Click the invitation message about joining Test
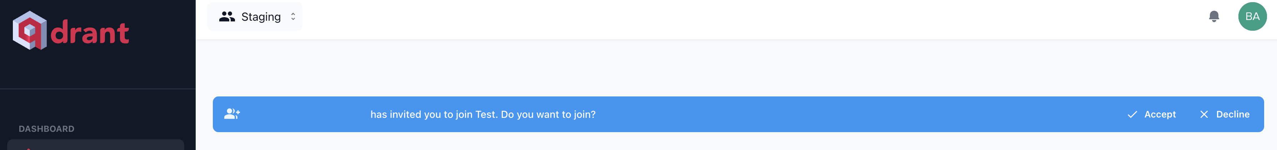The height and width of the screenshot is (150, 1277). [483, 114]
